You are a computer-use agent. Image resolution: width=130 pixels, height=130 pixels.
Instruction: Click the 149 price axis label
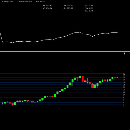124,79
